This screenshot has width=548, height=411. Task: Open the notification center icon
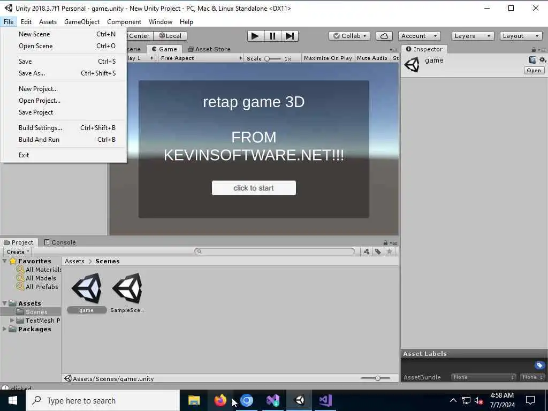coord(530,400)
